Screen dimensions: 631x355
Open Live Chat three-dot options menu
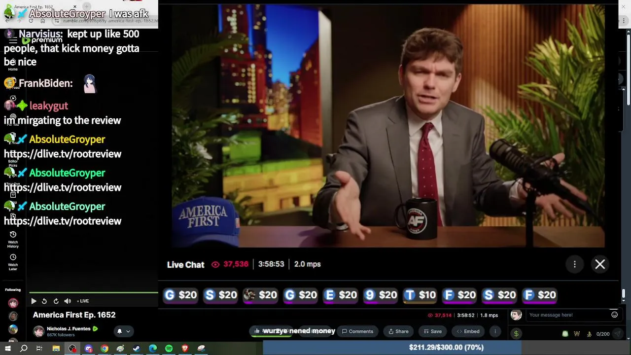(575, 264)
